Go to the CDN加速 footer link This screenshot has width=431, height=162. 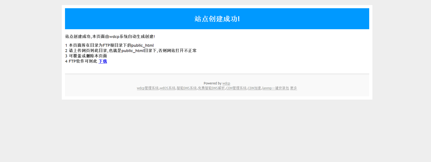pos(254,88)
